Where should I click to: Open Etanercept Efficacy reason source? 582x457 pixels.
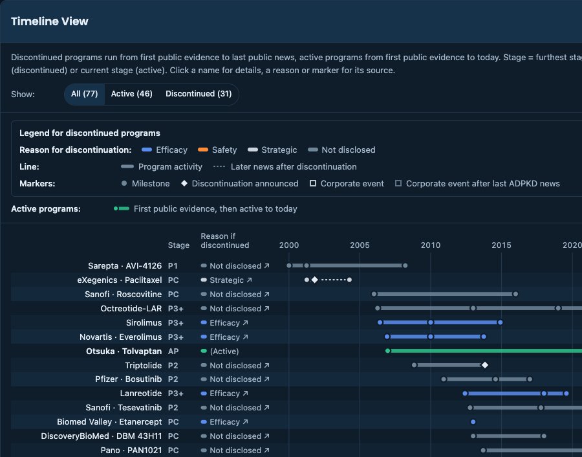tap(224, 422)
